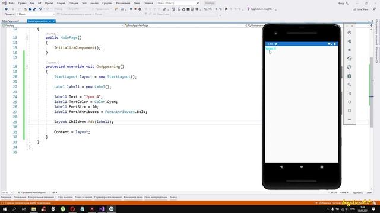The width and height of the screenshot is (380, 213).
Task: Click the Undo arrow in toolbar
Action: pos(40,9)
